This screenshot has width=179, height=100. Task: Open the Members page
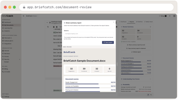tap(6, 53)
